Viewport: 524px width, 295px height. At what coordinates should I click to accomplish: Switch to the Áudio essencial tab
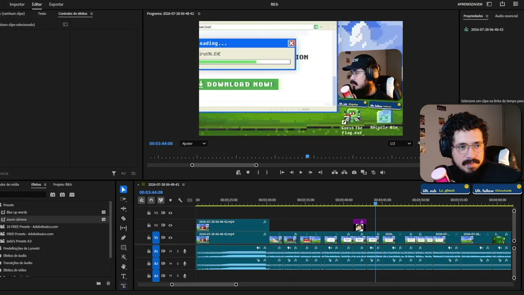[x=506, y=16]
